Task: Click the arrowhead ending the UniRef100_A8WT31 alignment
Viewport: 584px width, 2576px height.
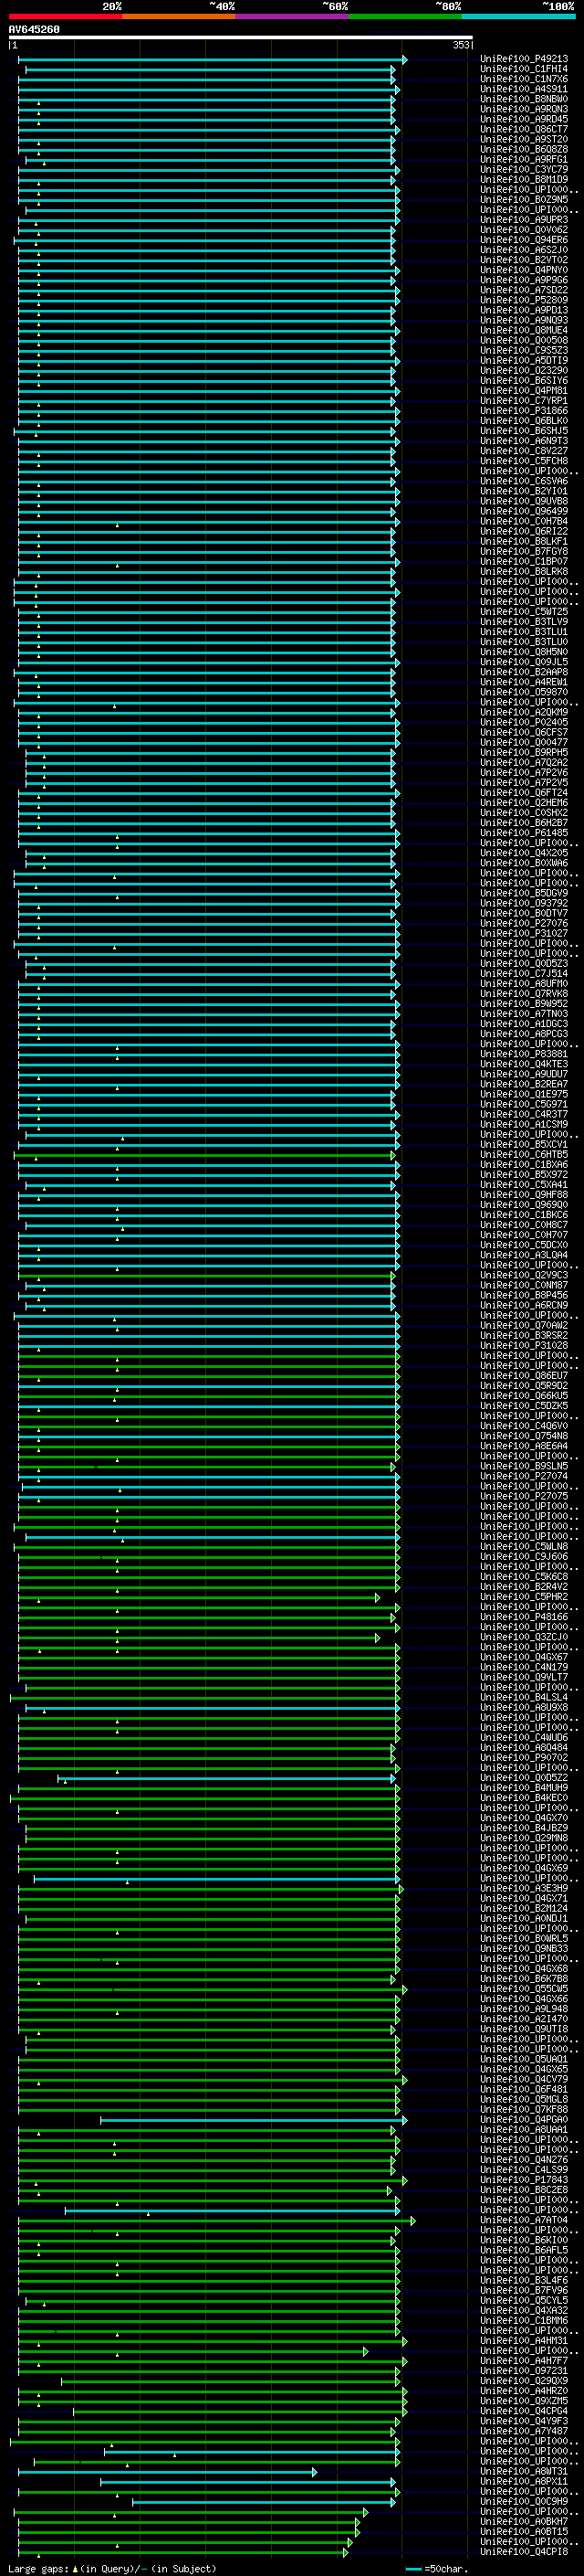Action: 315,2471
